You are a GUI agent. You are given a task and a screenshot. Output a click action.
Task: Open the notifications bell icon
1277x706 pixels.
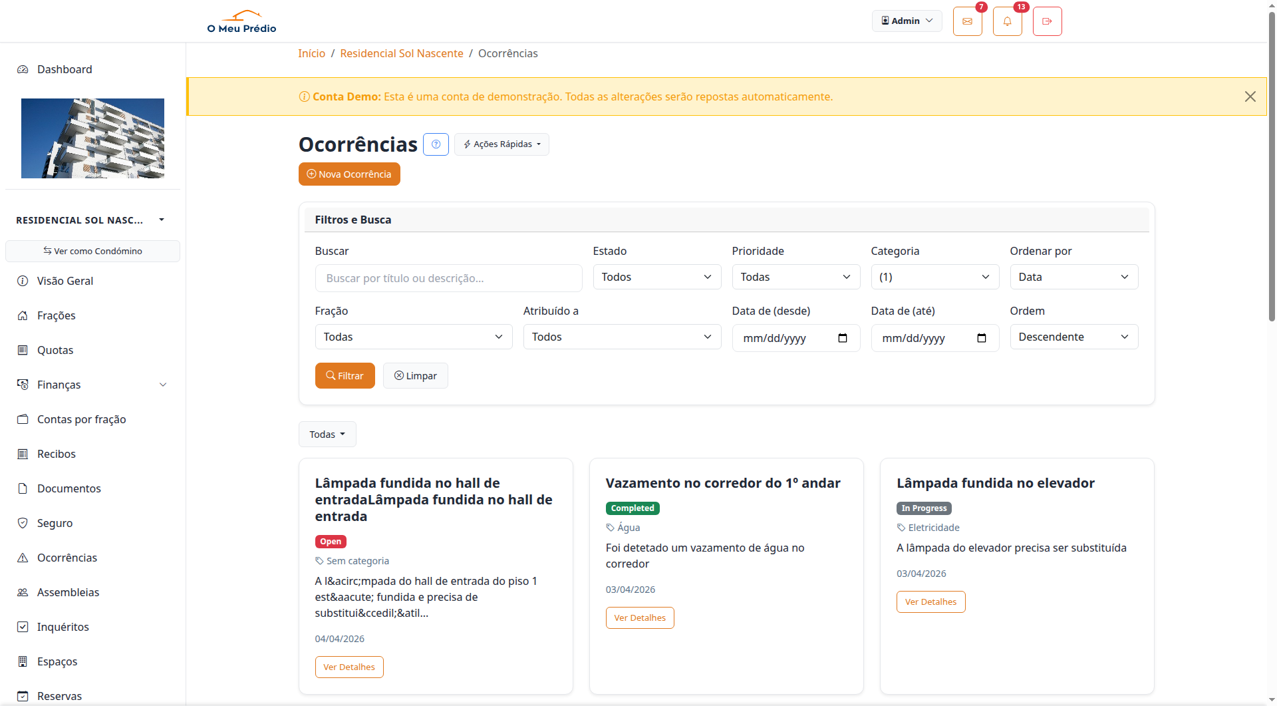click(x=1007, y=21)
